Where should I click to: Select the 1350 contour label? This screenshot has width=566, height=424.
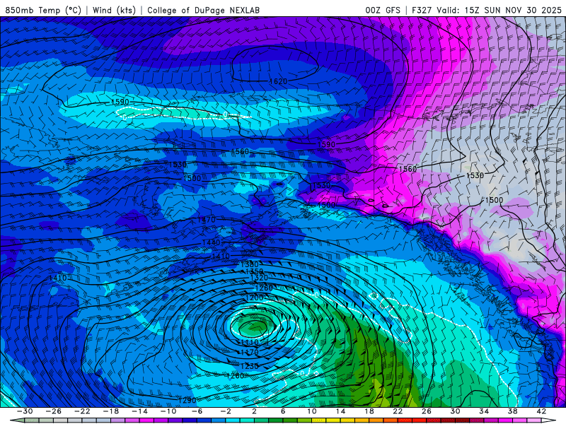[x=254, y=271]
